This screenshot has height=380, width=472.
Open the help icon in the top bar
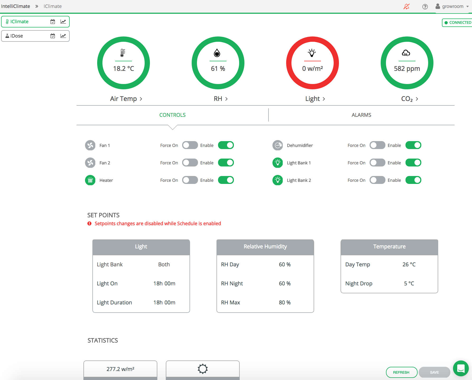point(425,6)
